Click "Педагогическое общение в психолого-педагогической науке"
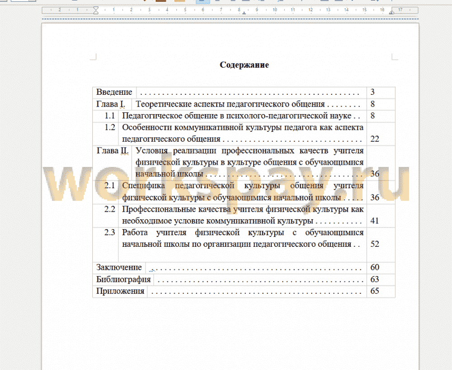Viewport: 452px width, 370px height. [237, 116]
